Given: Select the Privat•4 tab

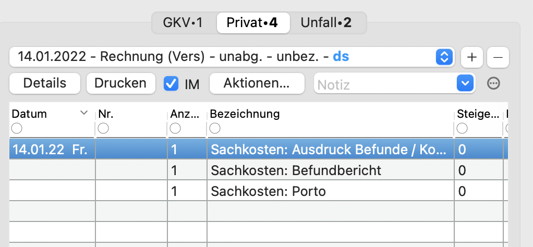Looking at the screenshot, I should [252, 23].
